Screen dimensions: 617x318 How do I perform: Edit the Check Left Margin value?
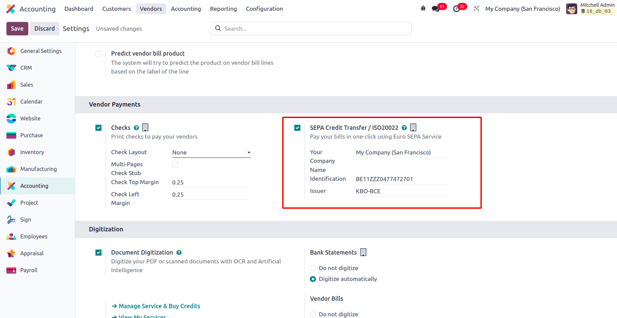(x=211, y=195)
